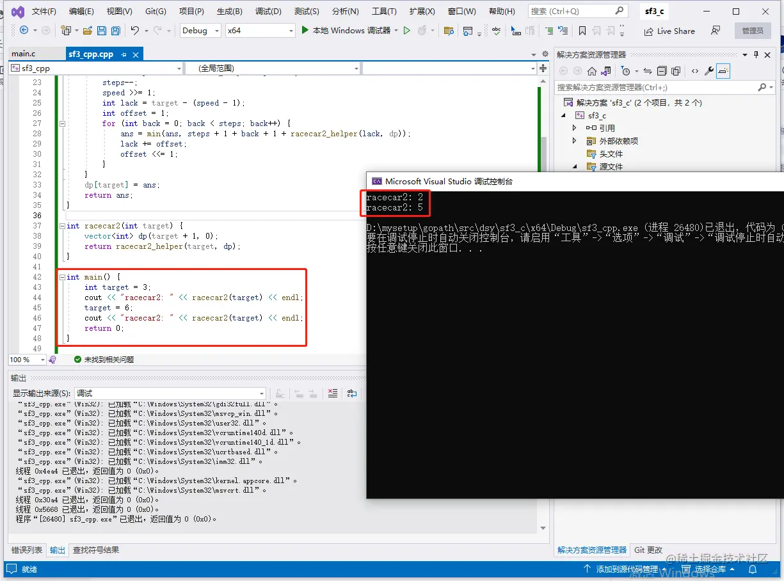The height and width of the screenshot is (581, 784).
Task: Click the new project icon
Action: (65, 30)
